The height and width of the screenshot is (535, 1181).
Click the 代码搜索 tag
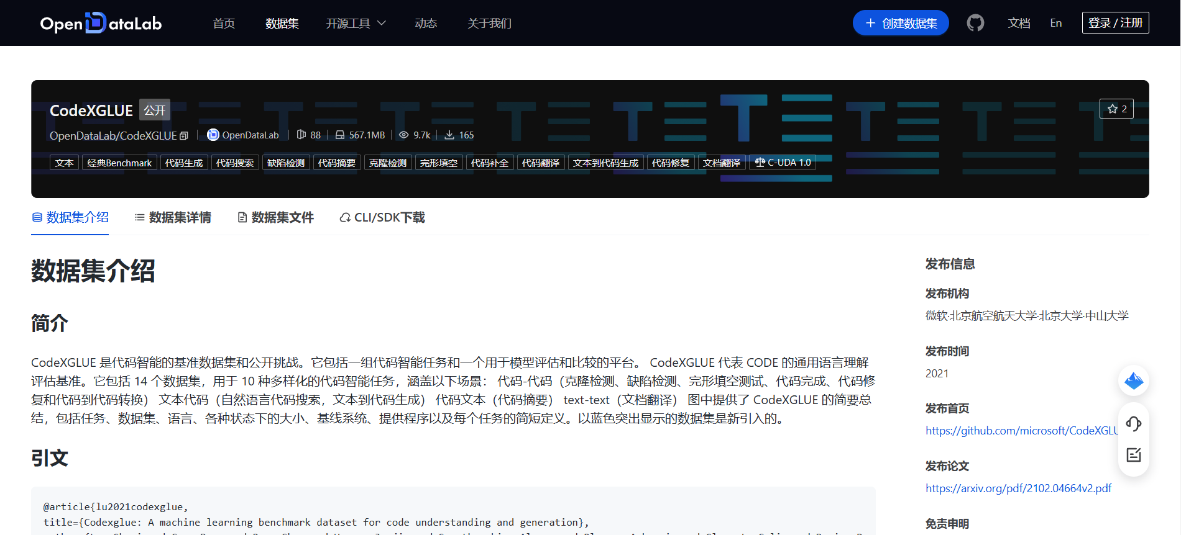click(235, 163)
